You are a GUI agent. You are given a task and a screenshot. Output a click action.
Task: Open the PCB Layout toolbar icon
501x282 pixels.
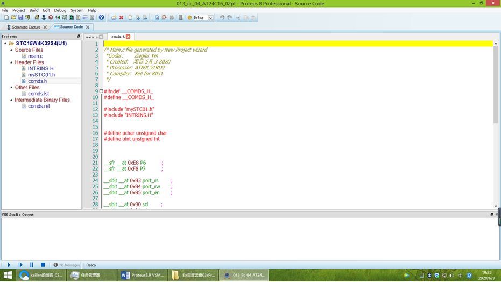(x=51, y=18)
